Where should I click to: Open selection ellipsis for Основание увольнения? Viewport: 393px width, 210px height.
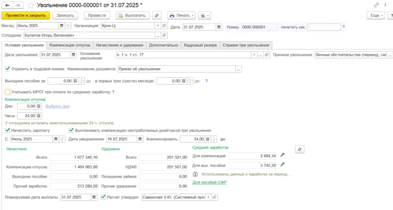pos(260,55)
